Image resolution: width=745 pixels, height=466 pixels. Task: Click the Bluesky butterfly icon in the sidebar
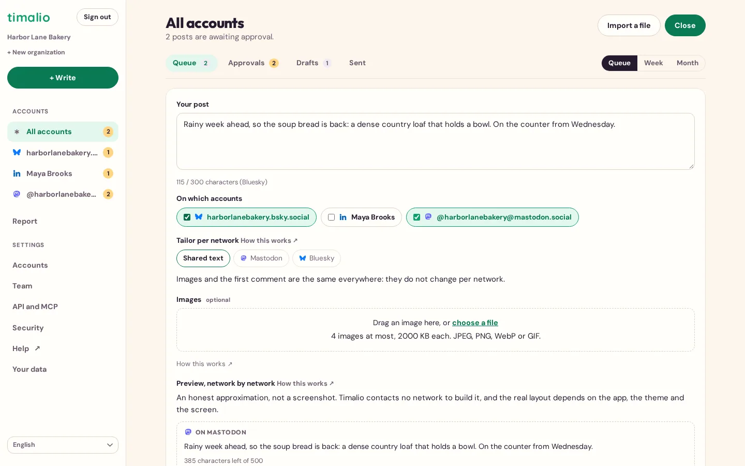17,153
